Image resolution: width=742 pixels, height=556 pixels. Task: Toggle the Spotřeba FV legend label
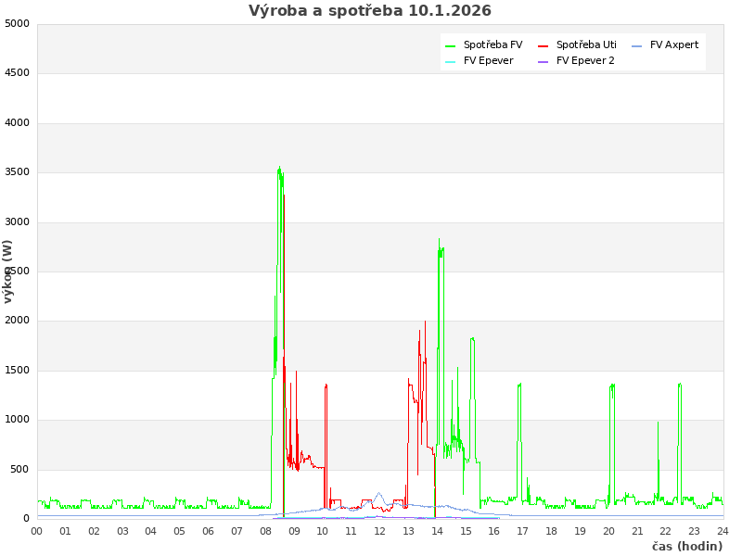[x=493, y=45]
